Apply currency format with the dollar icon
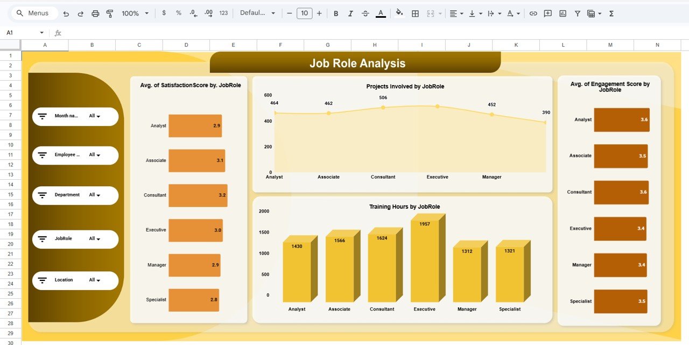Screen dimensions: 689x345 (164, 13)
